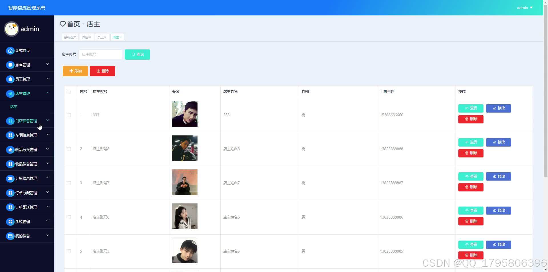The image size is (548, 272).
Task: Click the 物品信息管理 grid icon
Action: tap(10, 164)
